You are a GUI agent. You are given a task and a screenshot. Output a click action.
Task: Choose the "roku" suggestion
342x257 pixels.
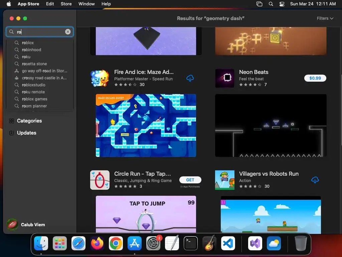tap(40, 57)
